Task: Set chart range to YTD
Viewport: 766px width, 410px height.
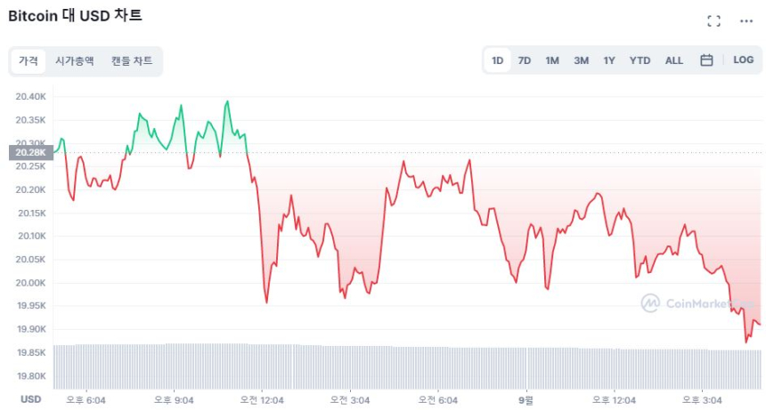Action: tap(640, 60)
